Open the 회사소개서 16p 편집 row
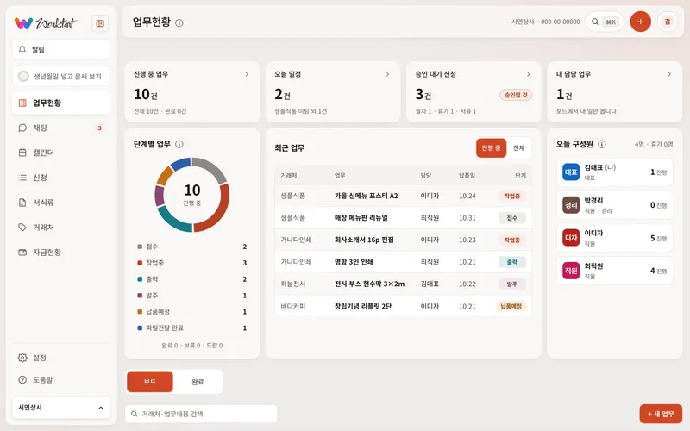Screen dimensions: 690x431 [x=403, y=240]
